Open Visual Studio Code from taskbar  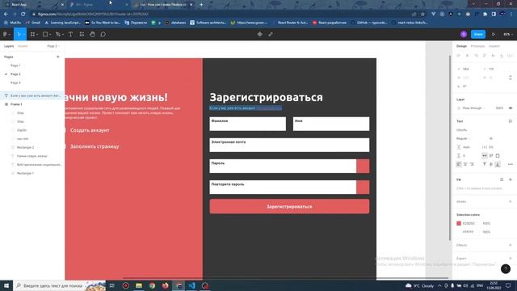(x=192, y=285)
